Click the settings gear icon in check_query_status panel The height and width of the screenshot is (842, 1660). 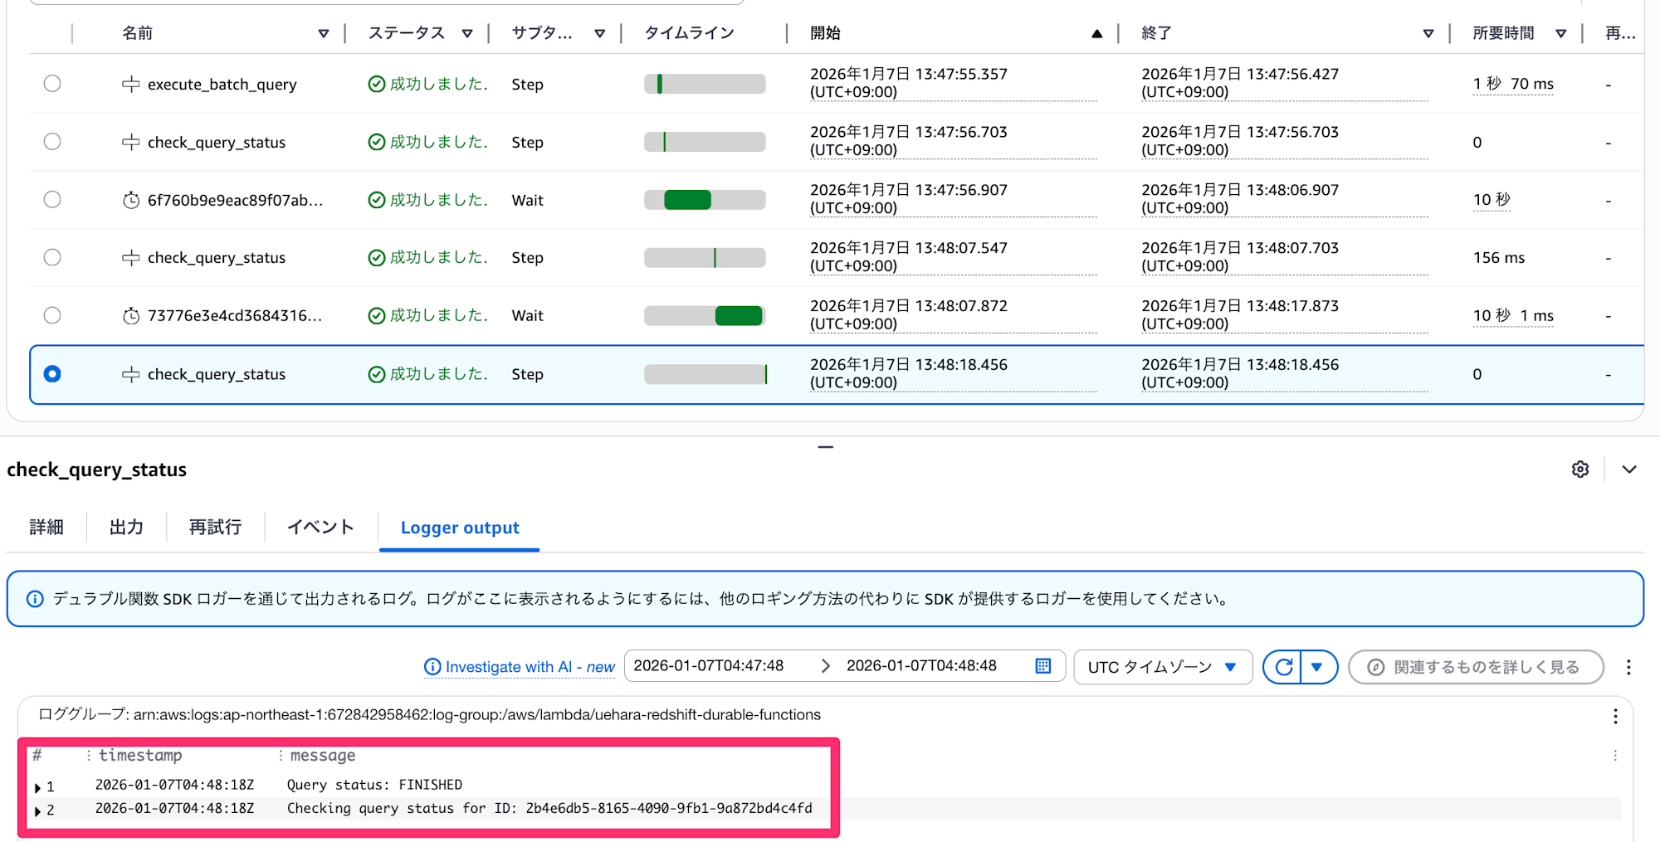pos(1579,470)
